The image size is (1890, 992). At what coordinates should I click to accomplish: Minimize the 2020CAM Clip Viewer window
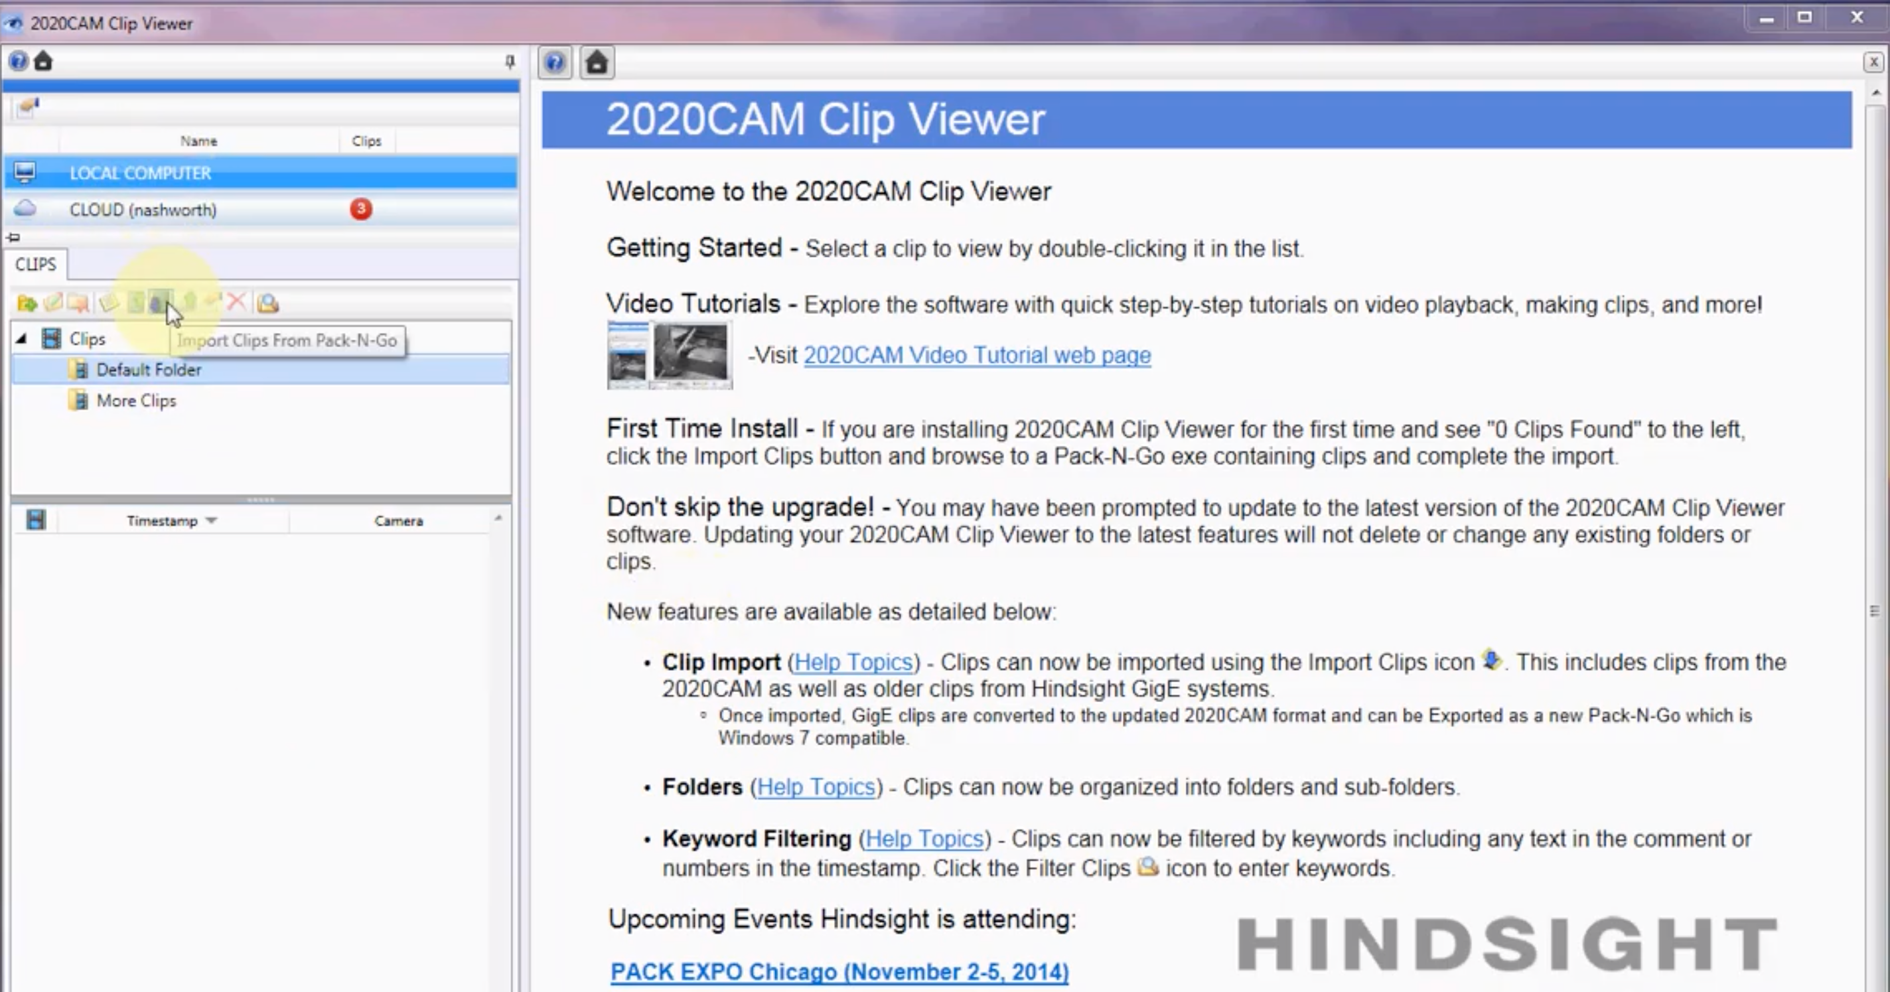click(1767, 19)
